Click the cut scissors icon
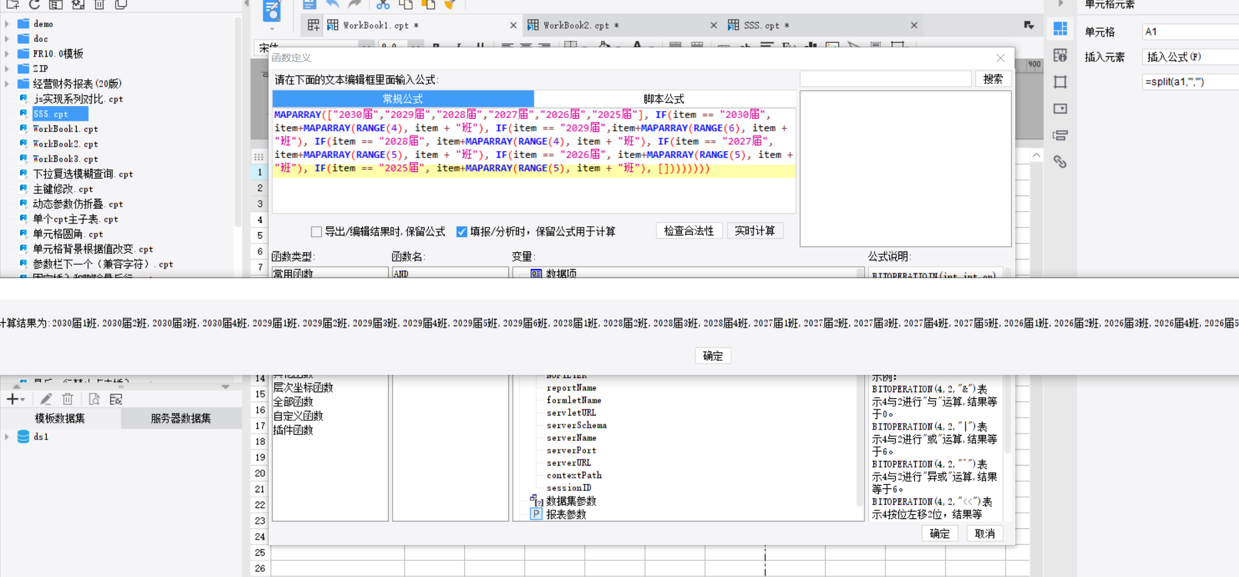 coord(383,5)
